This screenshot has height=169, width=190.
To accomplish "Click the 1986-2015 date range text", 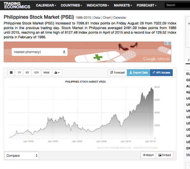I will click(83, 18).
